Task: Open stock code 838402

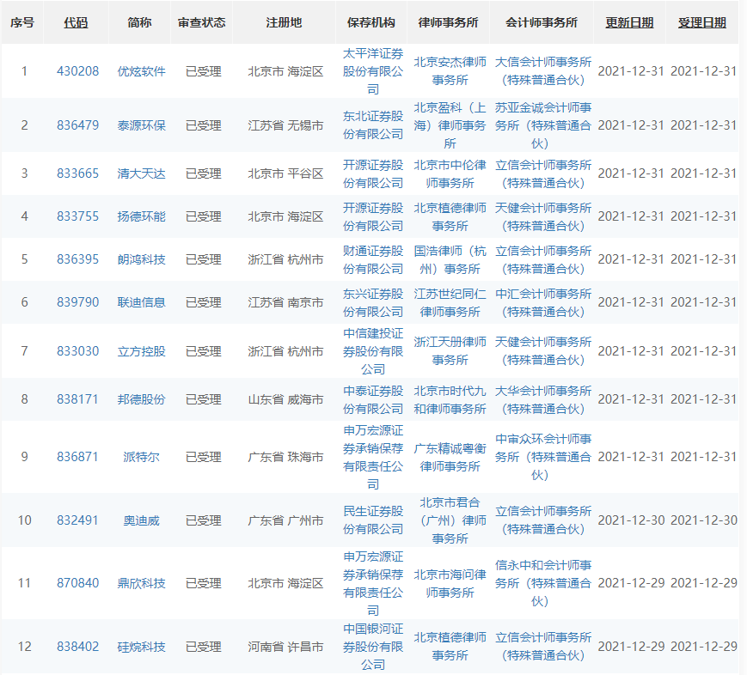Action: pyautogui.click(x=77, y=647)
